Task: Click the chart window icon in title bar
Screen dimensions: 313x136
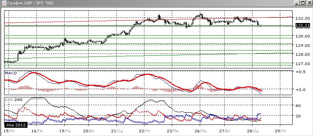Action: coord(4,3)
